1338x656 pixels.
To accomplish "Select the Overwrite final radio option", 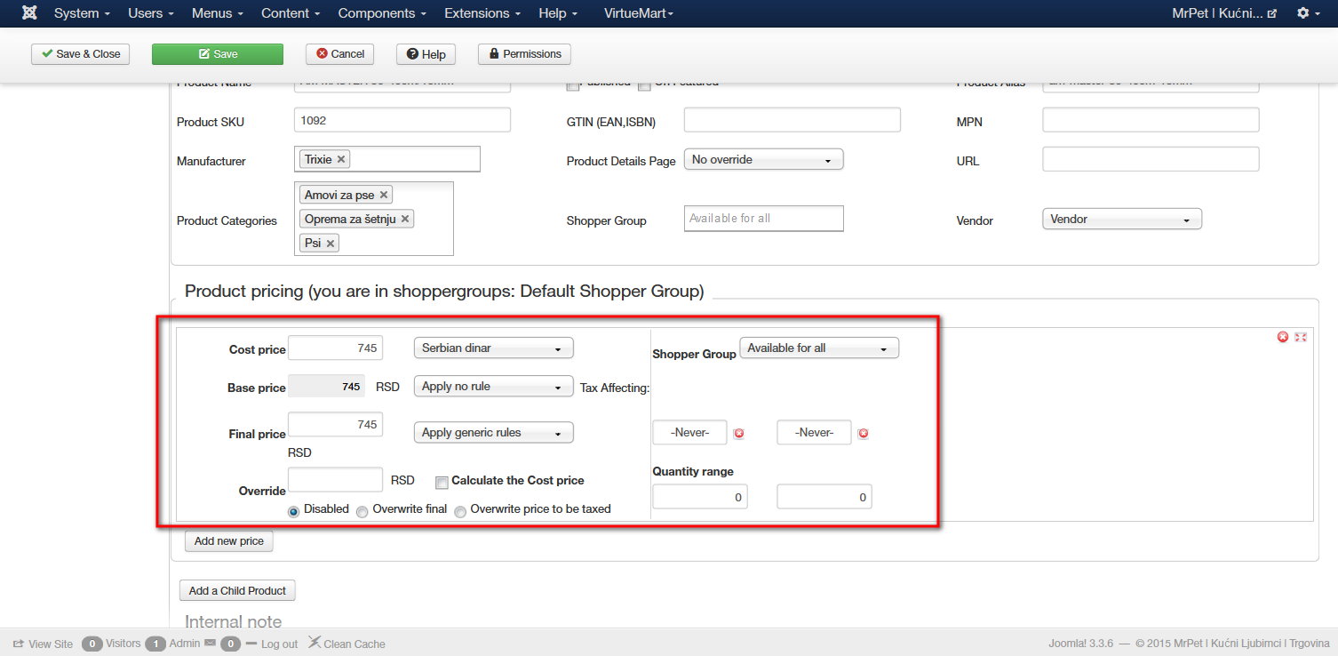I will pyautogui.click(x=362, y=511).
